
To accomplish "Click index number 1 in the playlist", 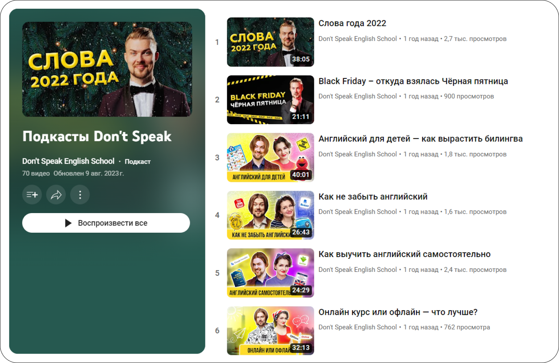I will pyautogui.click(x=217, y=42).
